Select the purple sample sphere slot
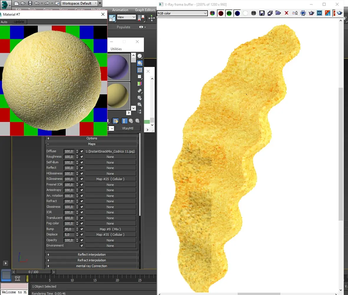This screenshot has height=295, width=348. 118,67
